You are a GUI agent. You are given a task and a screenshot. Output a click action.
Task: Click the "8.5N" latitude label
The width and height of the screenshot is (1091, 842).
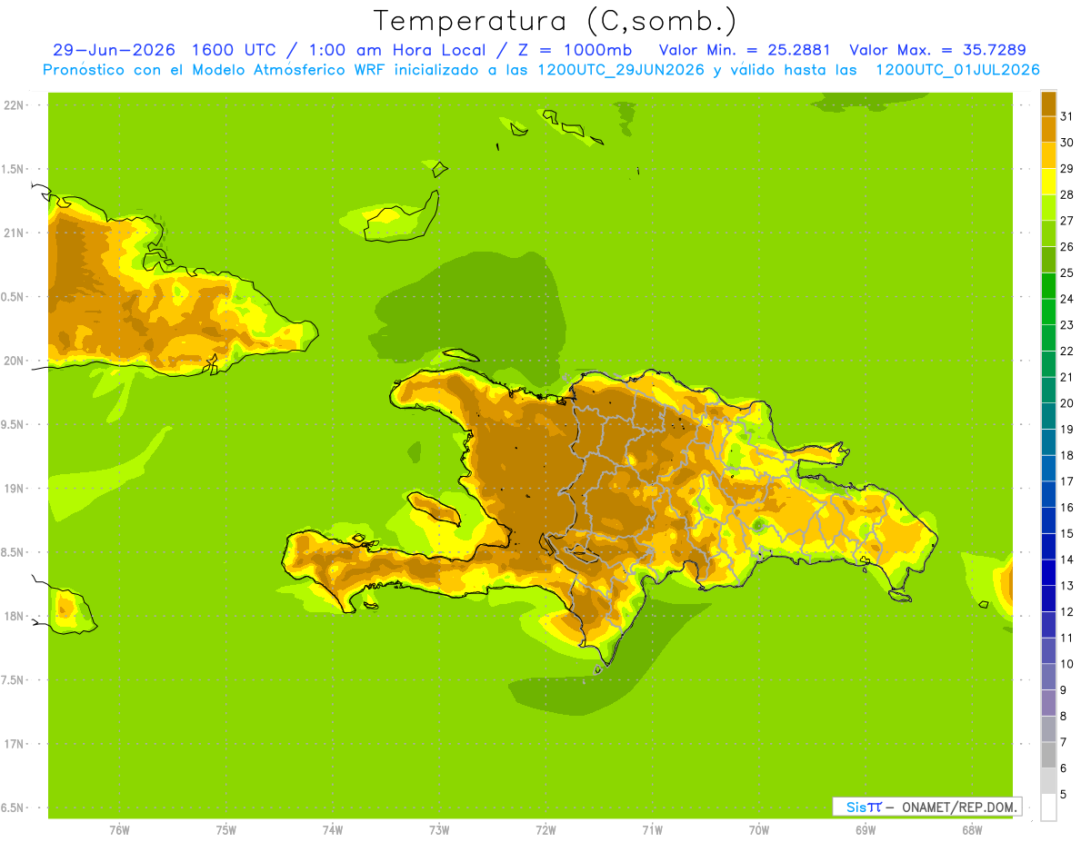pyautogui.click(x=14, y=552)
